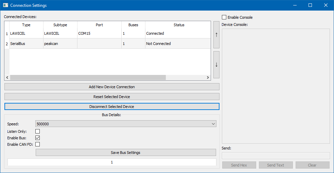This screenshot has height=173, width=334.
Task: Open the Speed dropdown showing 500000
Action: coord(126,124)
